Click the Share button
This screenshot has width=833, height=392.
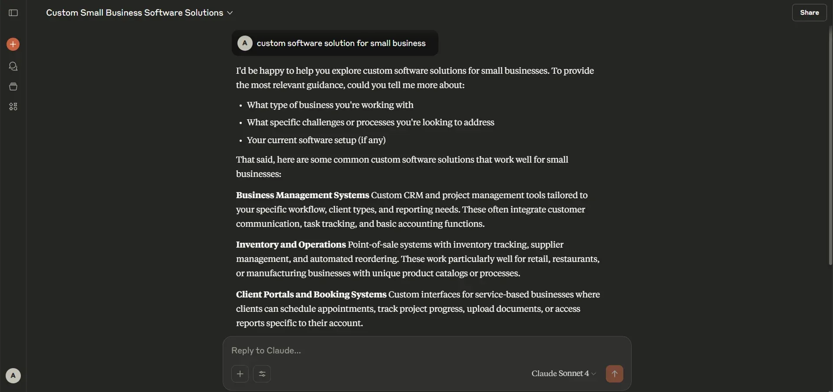(809, 13)
